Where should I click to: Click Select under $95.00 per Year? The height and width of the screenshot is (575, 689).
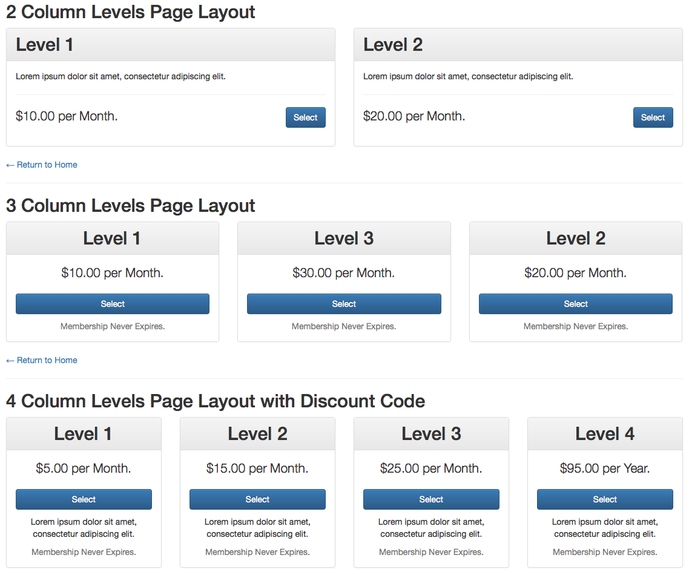point(605,499)
